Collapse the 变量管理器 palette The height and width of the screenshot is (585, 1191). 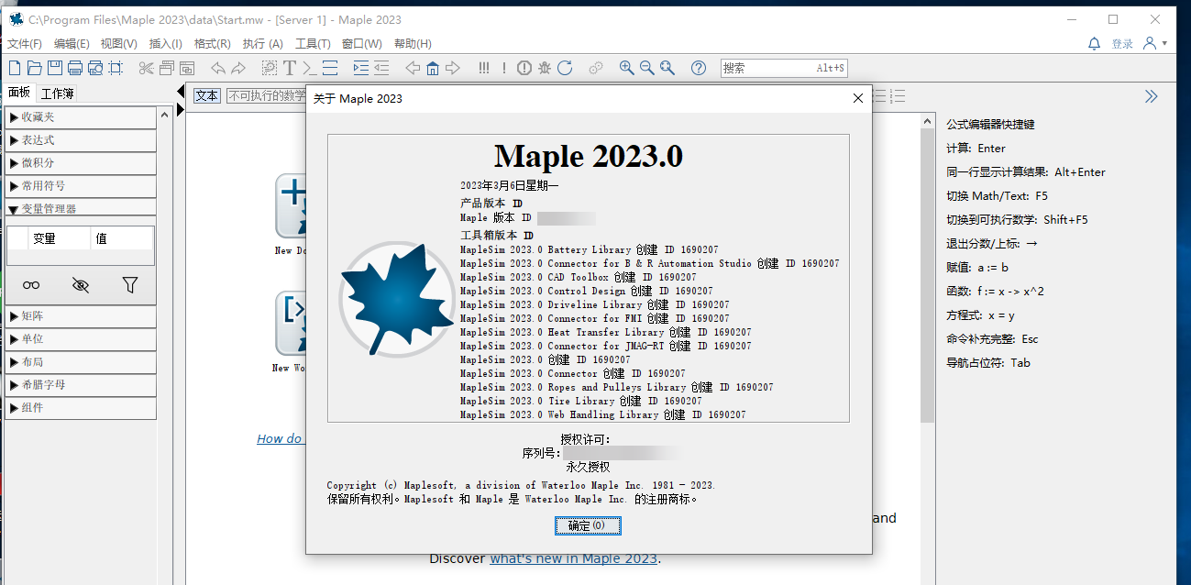[81, 208]
